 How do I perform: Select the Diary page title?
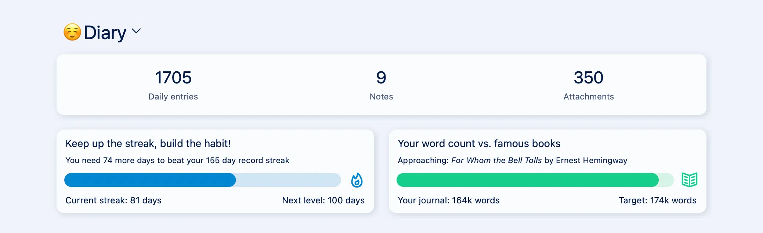105,32
